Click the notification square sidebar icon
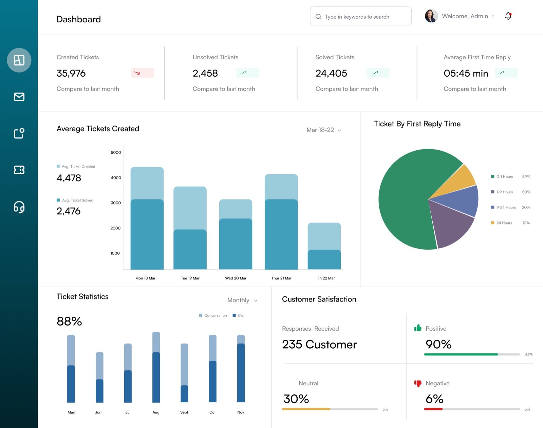Screen dimensions: 543x428 point(19,133)
